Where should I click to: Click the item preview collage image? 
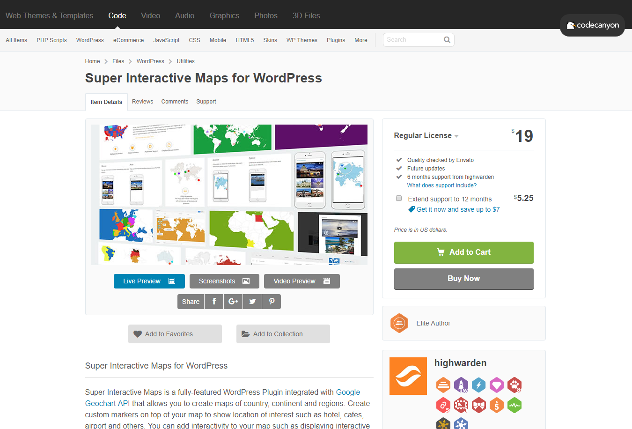tap(229, 195)
